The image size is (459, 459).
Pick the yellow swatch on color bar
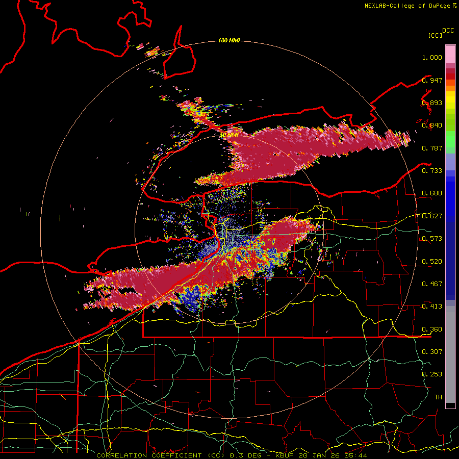[x=450, y=100]
